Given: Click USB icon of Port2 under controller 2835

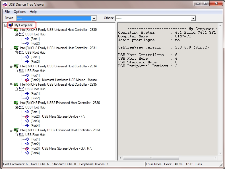Looking at the screenshot, I should pyautogui.click(x=27, y=98).
